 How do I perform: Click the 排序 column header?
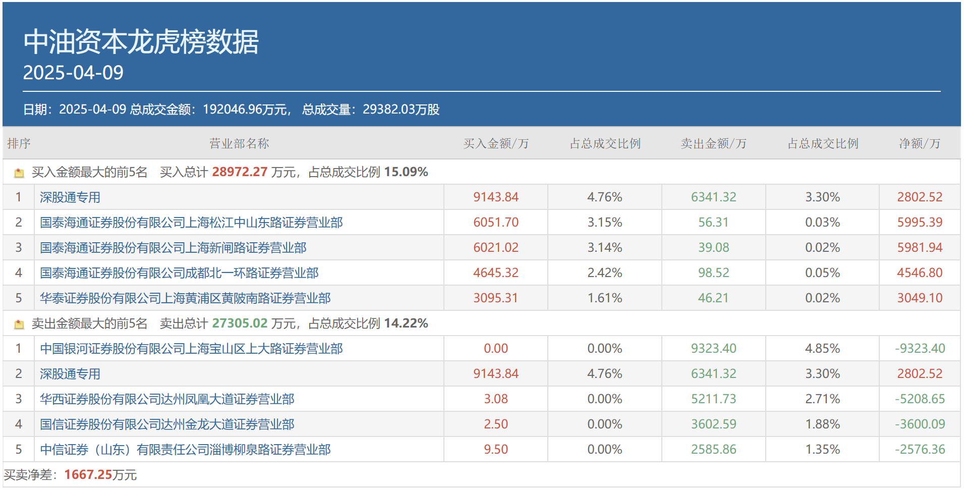coord(19,144)
